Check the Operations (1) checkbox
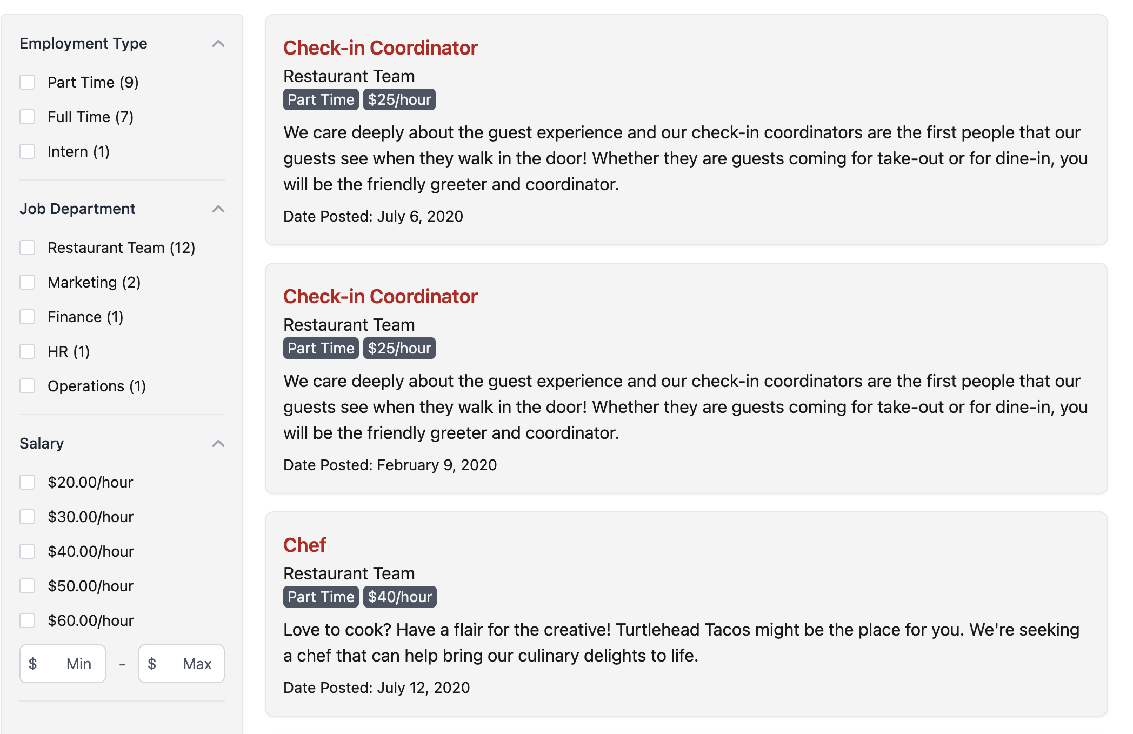The image size is (1133, 734). pyautogui.click(x=27, y=386)
